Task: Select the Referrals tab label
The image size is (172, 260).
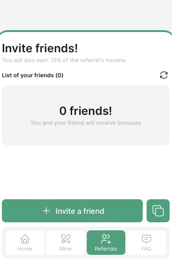Action: tap(106, 249)
